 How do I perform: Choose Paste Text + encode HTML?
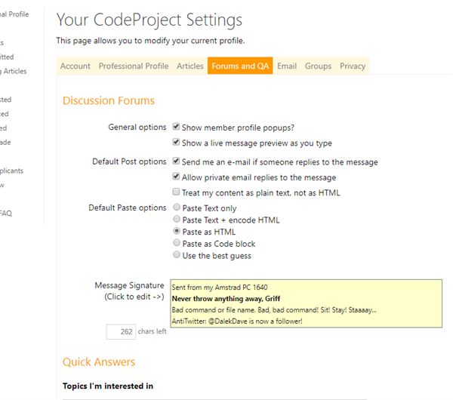(177, 219)
